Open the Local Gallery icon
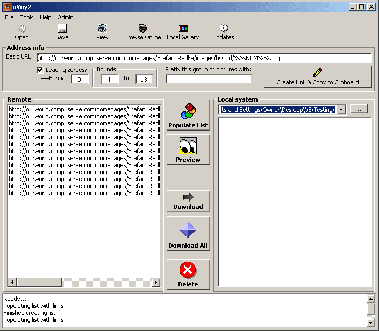This screenshot has width=379, height=331. pos(183,32)
